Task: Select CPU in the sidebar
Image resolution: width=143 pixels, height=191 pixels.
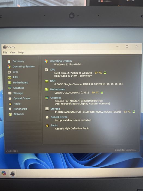Action: click(x=16, y=72)
